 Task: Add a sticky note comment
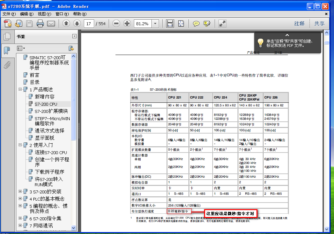[196, 24]
